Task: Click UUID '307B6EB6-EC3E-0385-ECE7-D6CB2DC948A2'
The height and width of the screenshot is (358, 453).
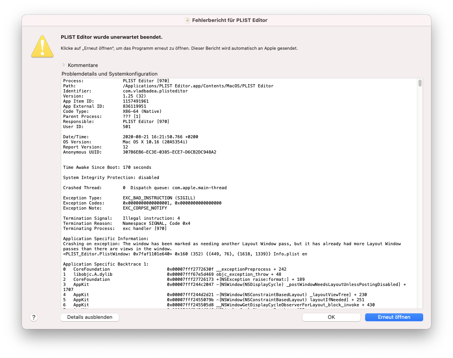Action: [x=169, y=152]
